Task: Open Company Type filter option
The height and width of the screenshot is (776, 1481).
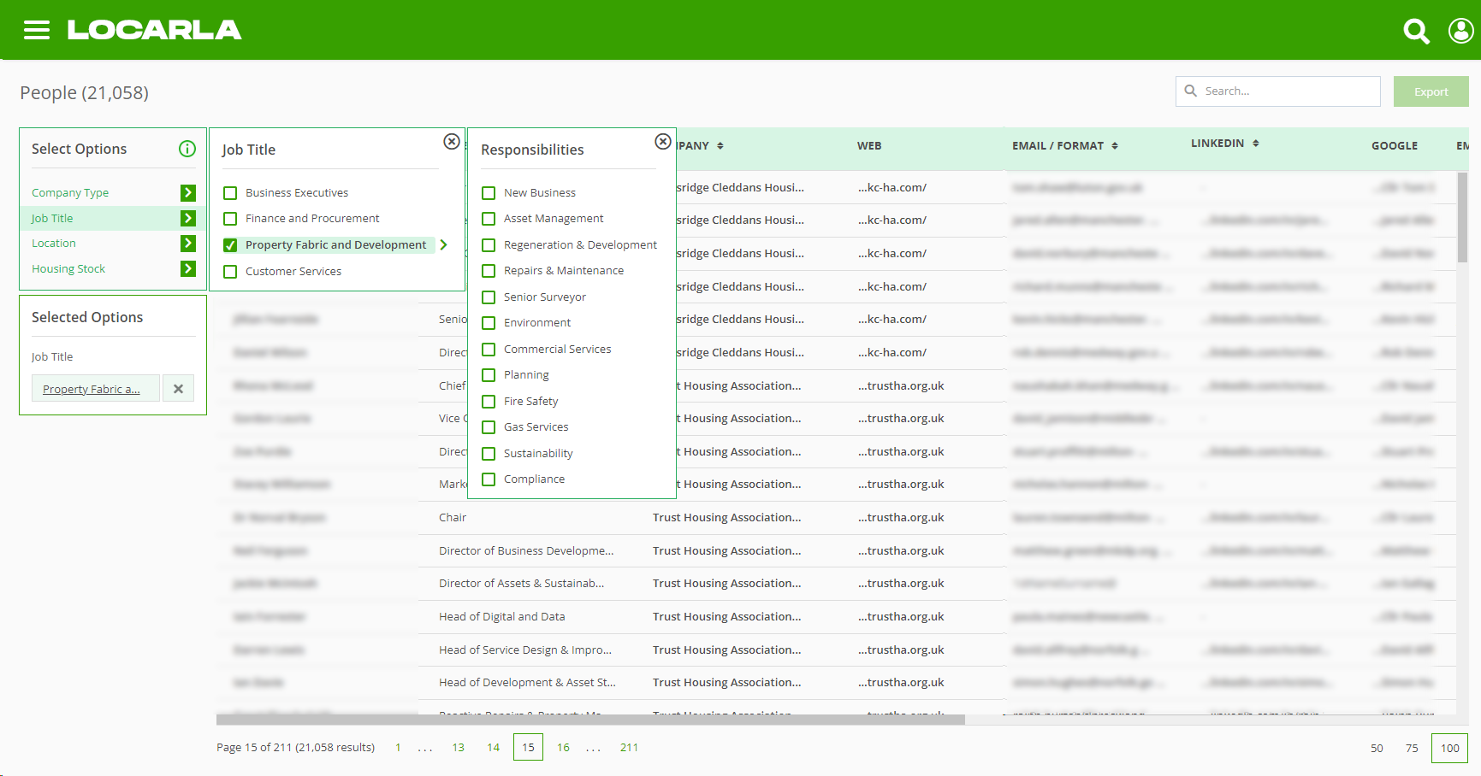Action: pyautogui.click(x=70, y=193)
